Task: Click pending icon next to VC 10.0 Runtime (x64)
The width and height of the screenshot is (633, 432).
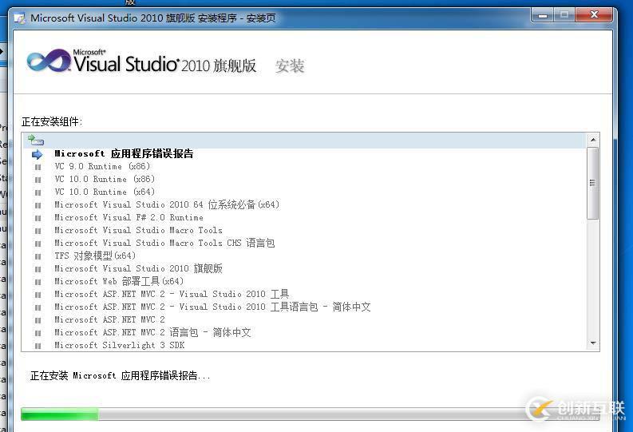Action: (38, 192)
